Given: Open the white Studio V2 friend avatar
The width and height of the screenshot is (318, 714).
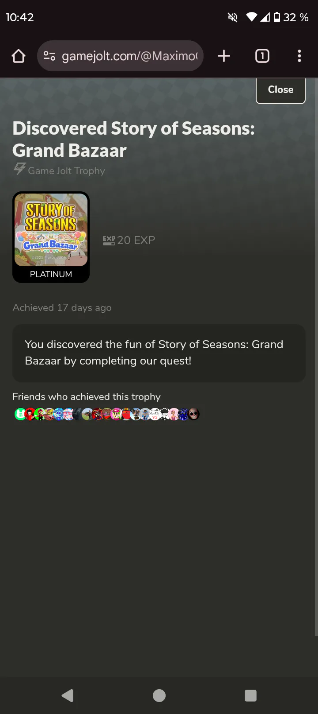Looking at the screenshot, I should [155, 414].
